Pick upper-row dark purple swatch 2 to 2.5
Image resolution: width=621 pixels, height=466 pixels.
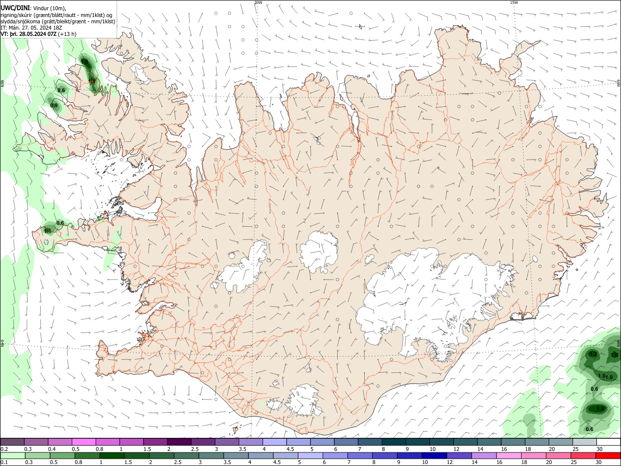pyautogui.click(x=179, y=442)
